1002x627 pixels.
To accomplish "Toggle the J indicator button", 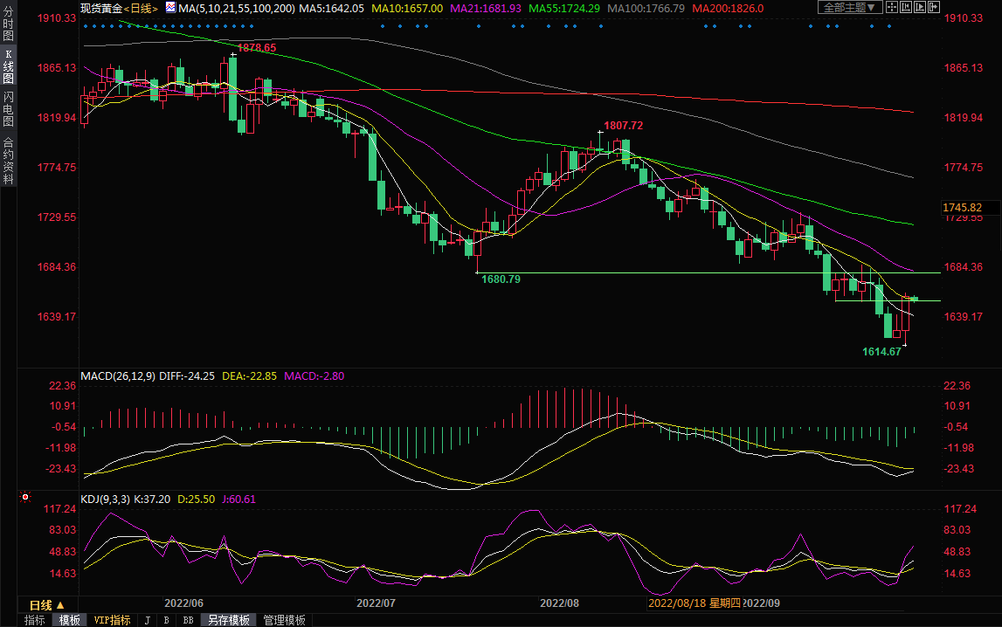I will click(x=147, y=620).
